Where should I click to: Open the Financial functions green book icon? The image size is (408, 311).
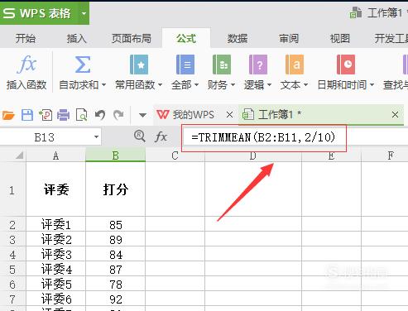(222, 65)
